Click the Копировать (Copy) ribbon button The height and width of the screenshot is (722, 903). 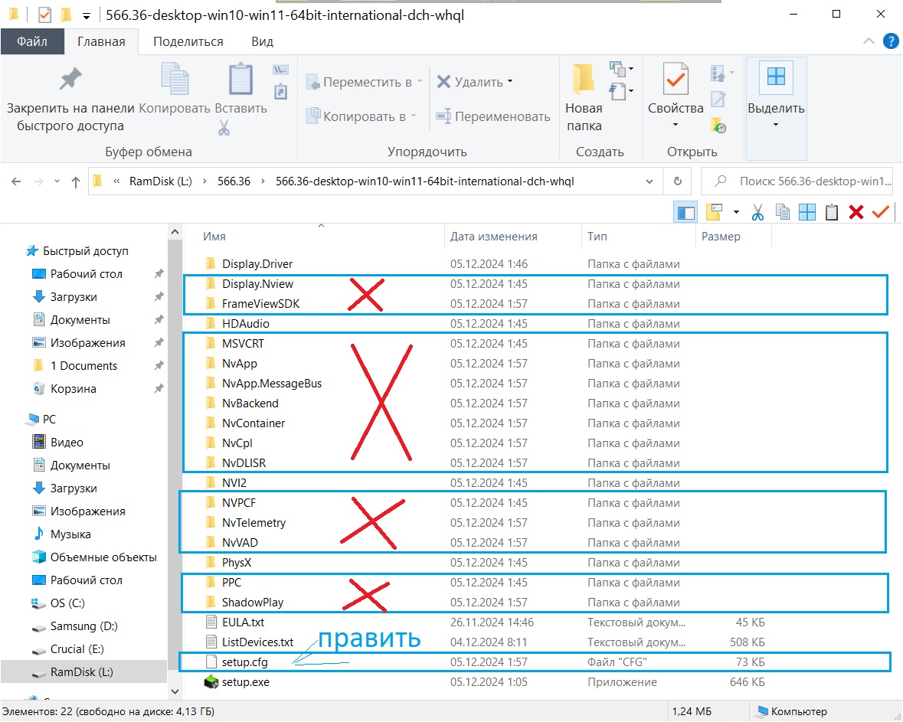(175, 89)
